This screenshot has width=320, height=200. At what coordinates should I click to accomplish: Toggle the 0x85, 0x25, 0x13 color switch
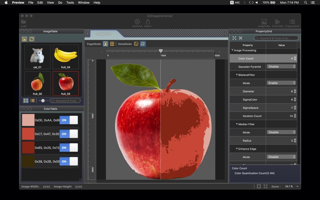[68, 148]
